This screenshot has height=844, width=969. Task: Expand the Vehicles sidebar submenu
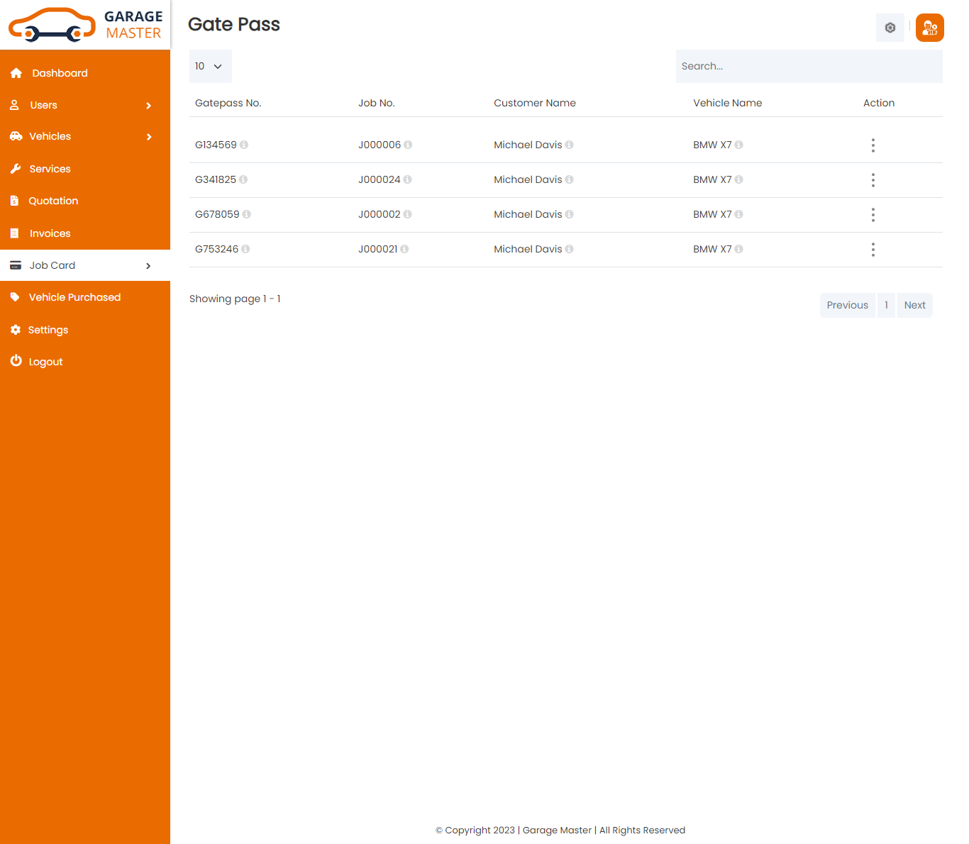85,137
